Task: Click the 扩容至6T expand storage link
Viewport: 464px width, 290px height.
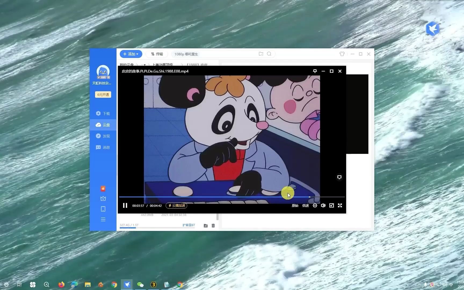Action: click(189, 225)
